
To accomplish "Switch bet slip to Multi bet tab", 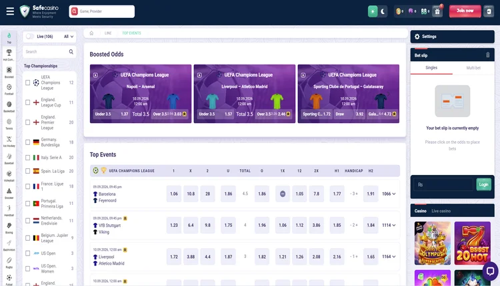I will 473,68.
